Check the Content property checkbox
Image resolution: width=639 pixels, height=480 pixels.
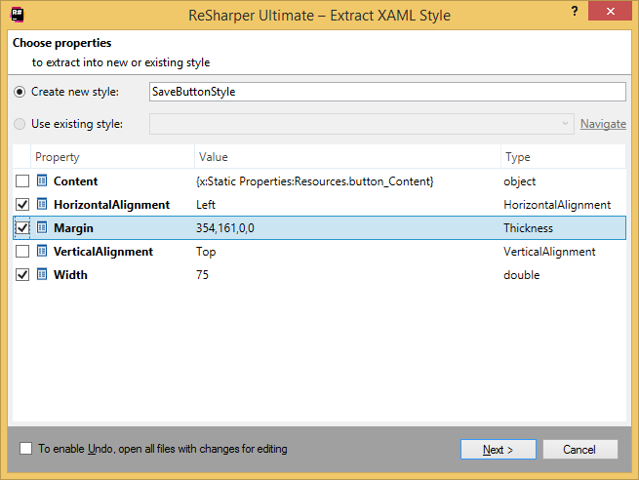22,181
